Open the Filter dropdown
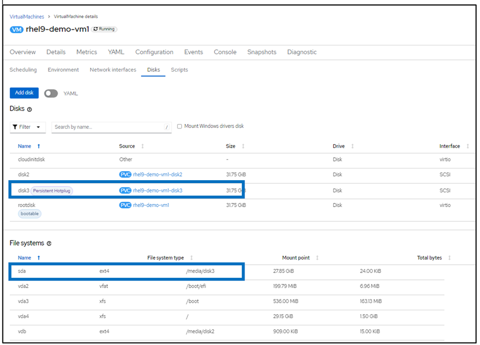 click(x=28, y=127)
